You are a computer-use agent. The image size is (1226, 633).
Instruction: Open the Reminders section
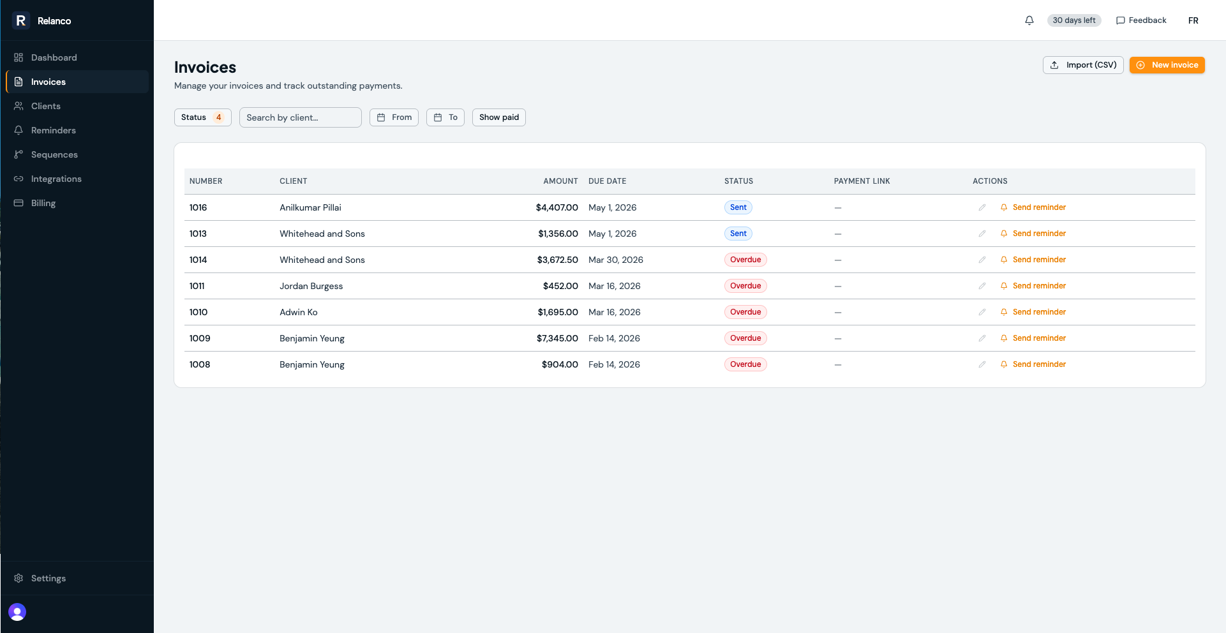77,130
